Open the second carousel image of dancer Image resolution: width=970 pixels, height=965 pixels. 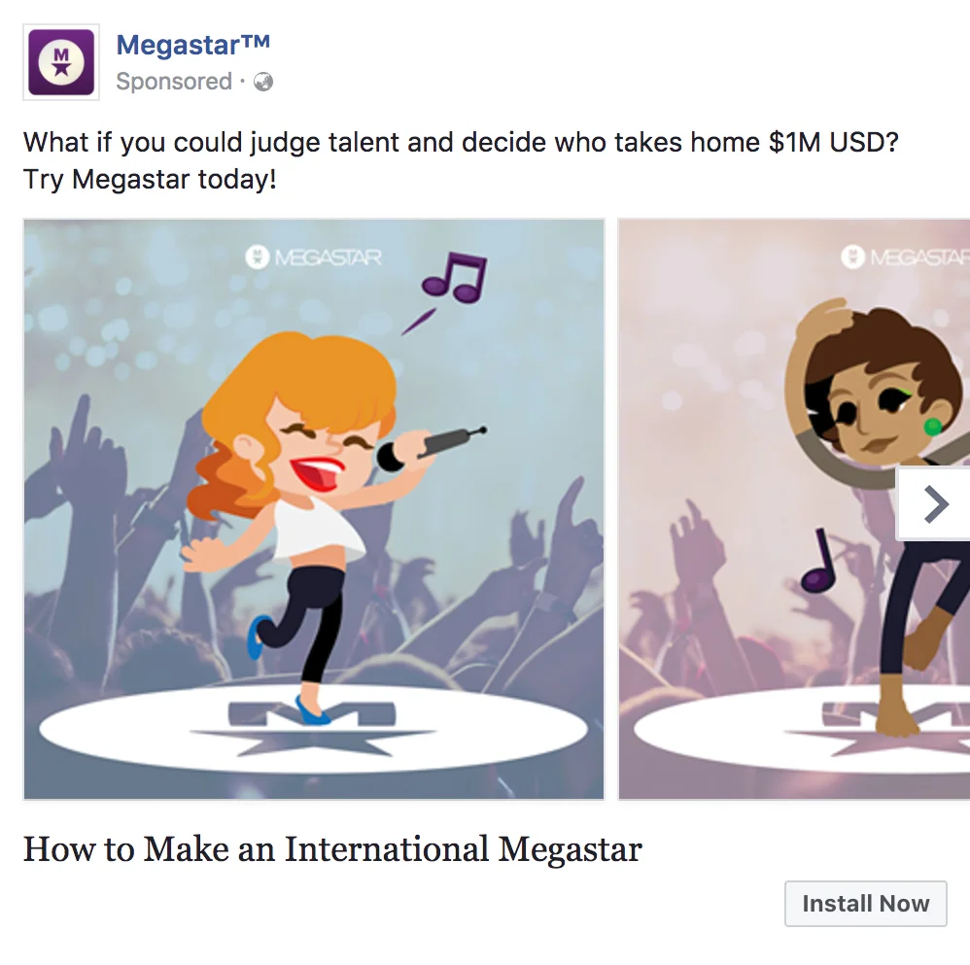[794, 509]
